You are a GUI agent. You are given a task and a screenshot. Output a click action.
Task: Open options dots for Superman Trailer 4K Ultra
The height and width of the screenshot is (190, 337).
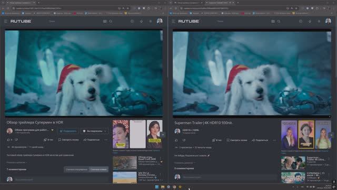click(x=329, y=159)
